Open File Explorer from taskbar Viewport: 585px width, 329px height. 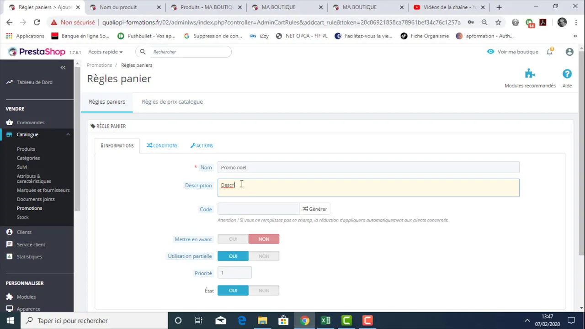[x=262, y=321]
